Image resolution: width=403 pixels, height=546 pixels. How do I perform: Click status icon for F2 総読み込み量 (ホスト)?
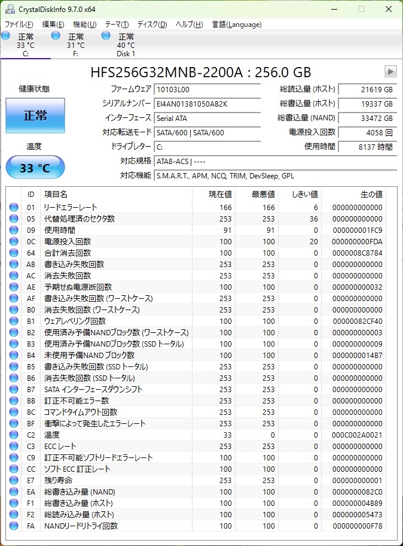(x=14, y=514)
